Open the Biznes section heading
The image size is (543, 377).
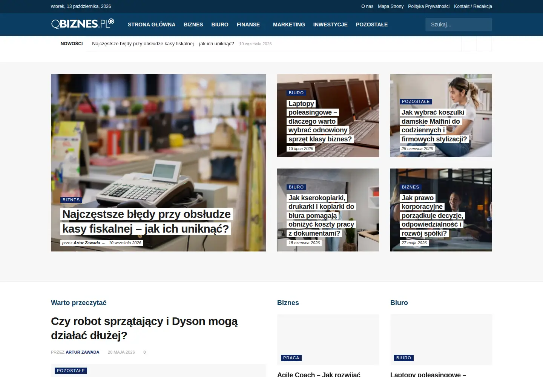[x=288, y=303]
